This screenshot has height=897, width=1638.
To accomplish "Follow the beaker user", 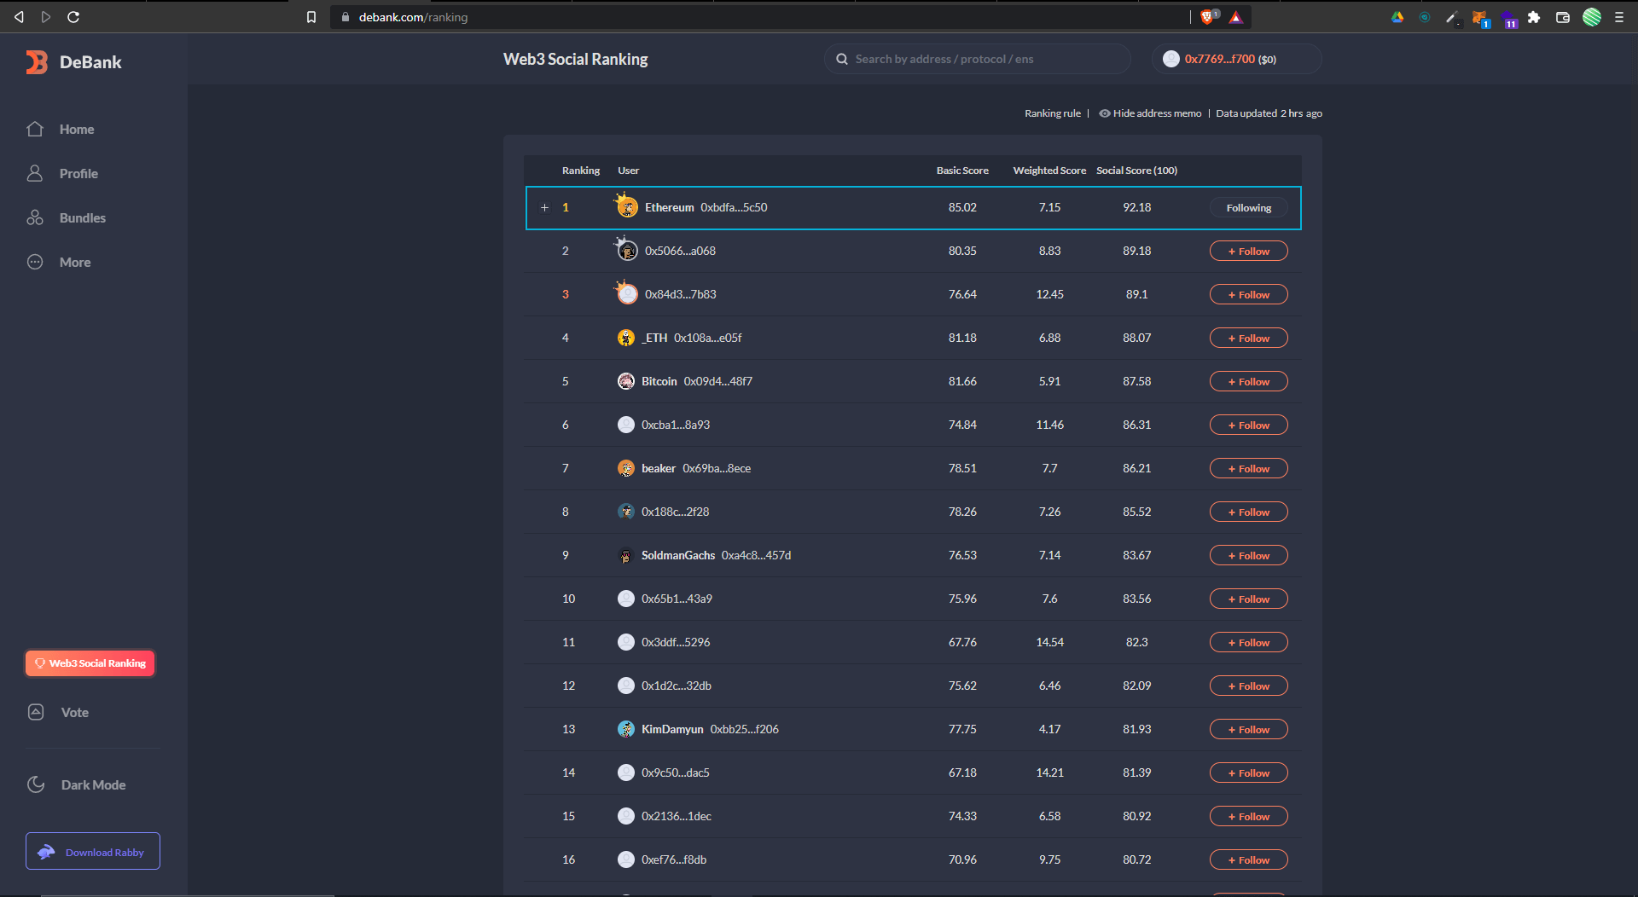I will coord(1248,469).
